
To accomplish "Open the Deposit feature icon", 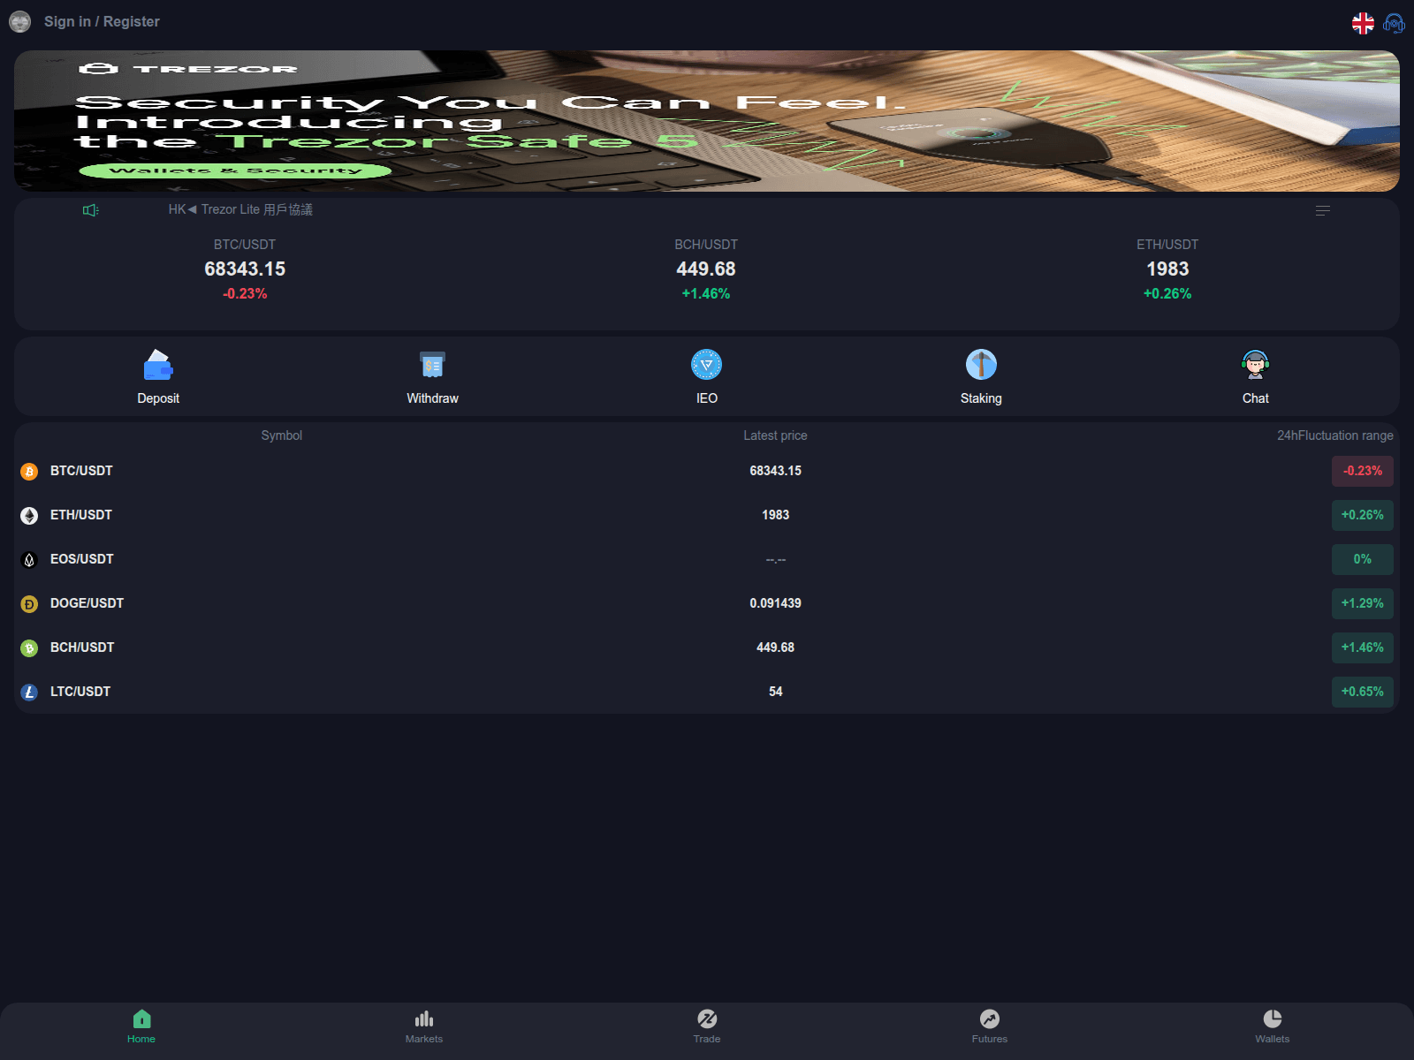I will click(157, 365).
